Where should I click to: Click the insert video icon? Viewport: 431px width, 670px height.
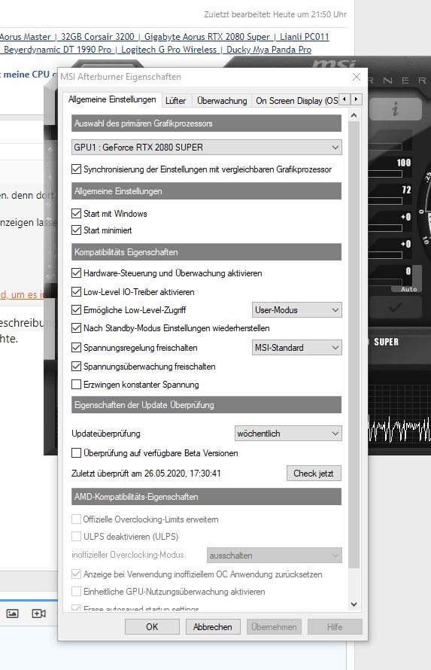38,614
